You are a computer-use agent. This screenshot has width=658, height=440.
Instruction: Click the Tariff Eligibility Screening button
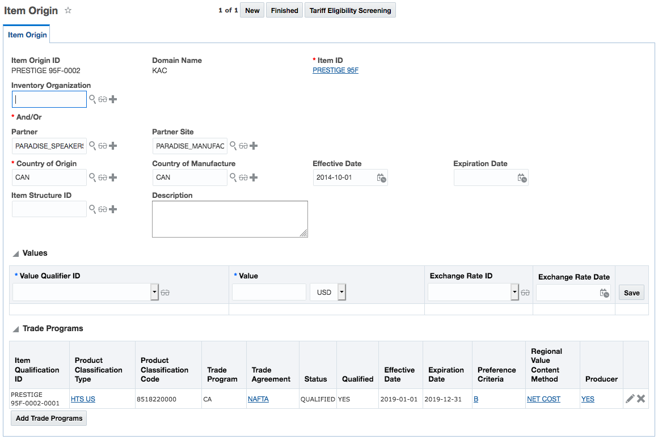point(350,10)
